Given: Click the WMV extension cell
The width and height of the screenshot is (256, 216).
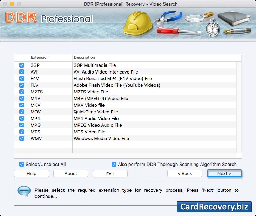Looking at the screenshot, I should pyautogui.click(x=51, y=138).
